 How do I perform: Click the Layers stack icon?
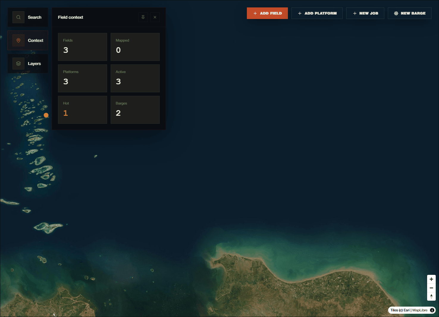click(x=18, y=64)
